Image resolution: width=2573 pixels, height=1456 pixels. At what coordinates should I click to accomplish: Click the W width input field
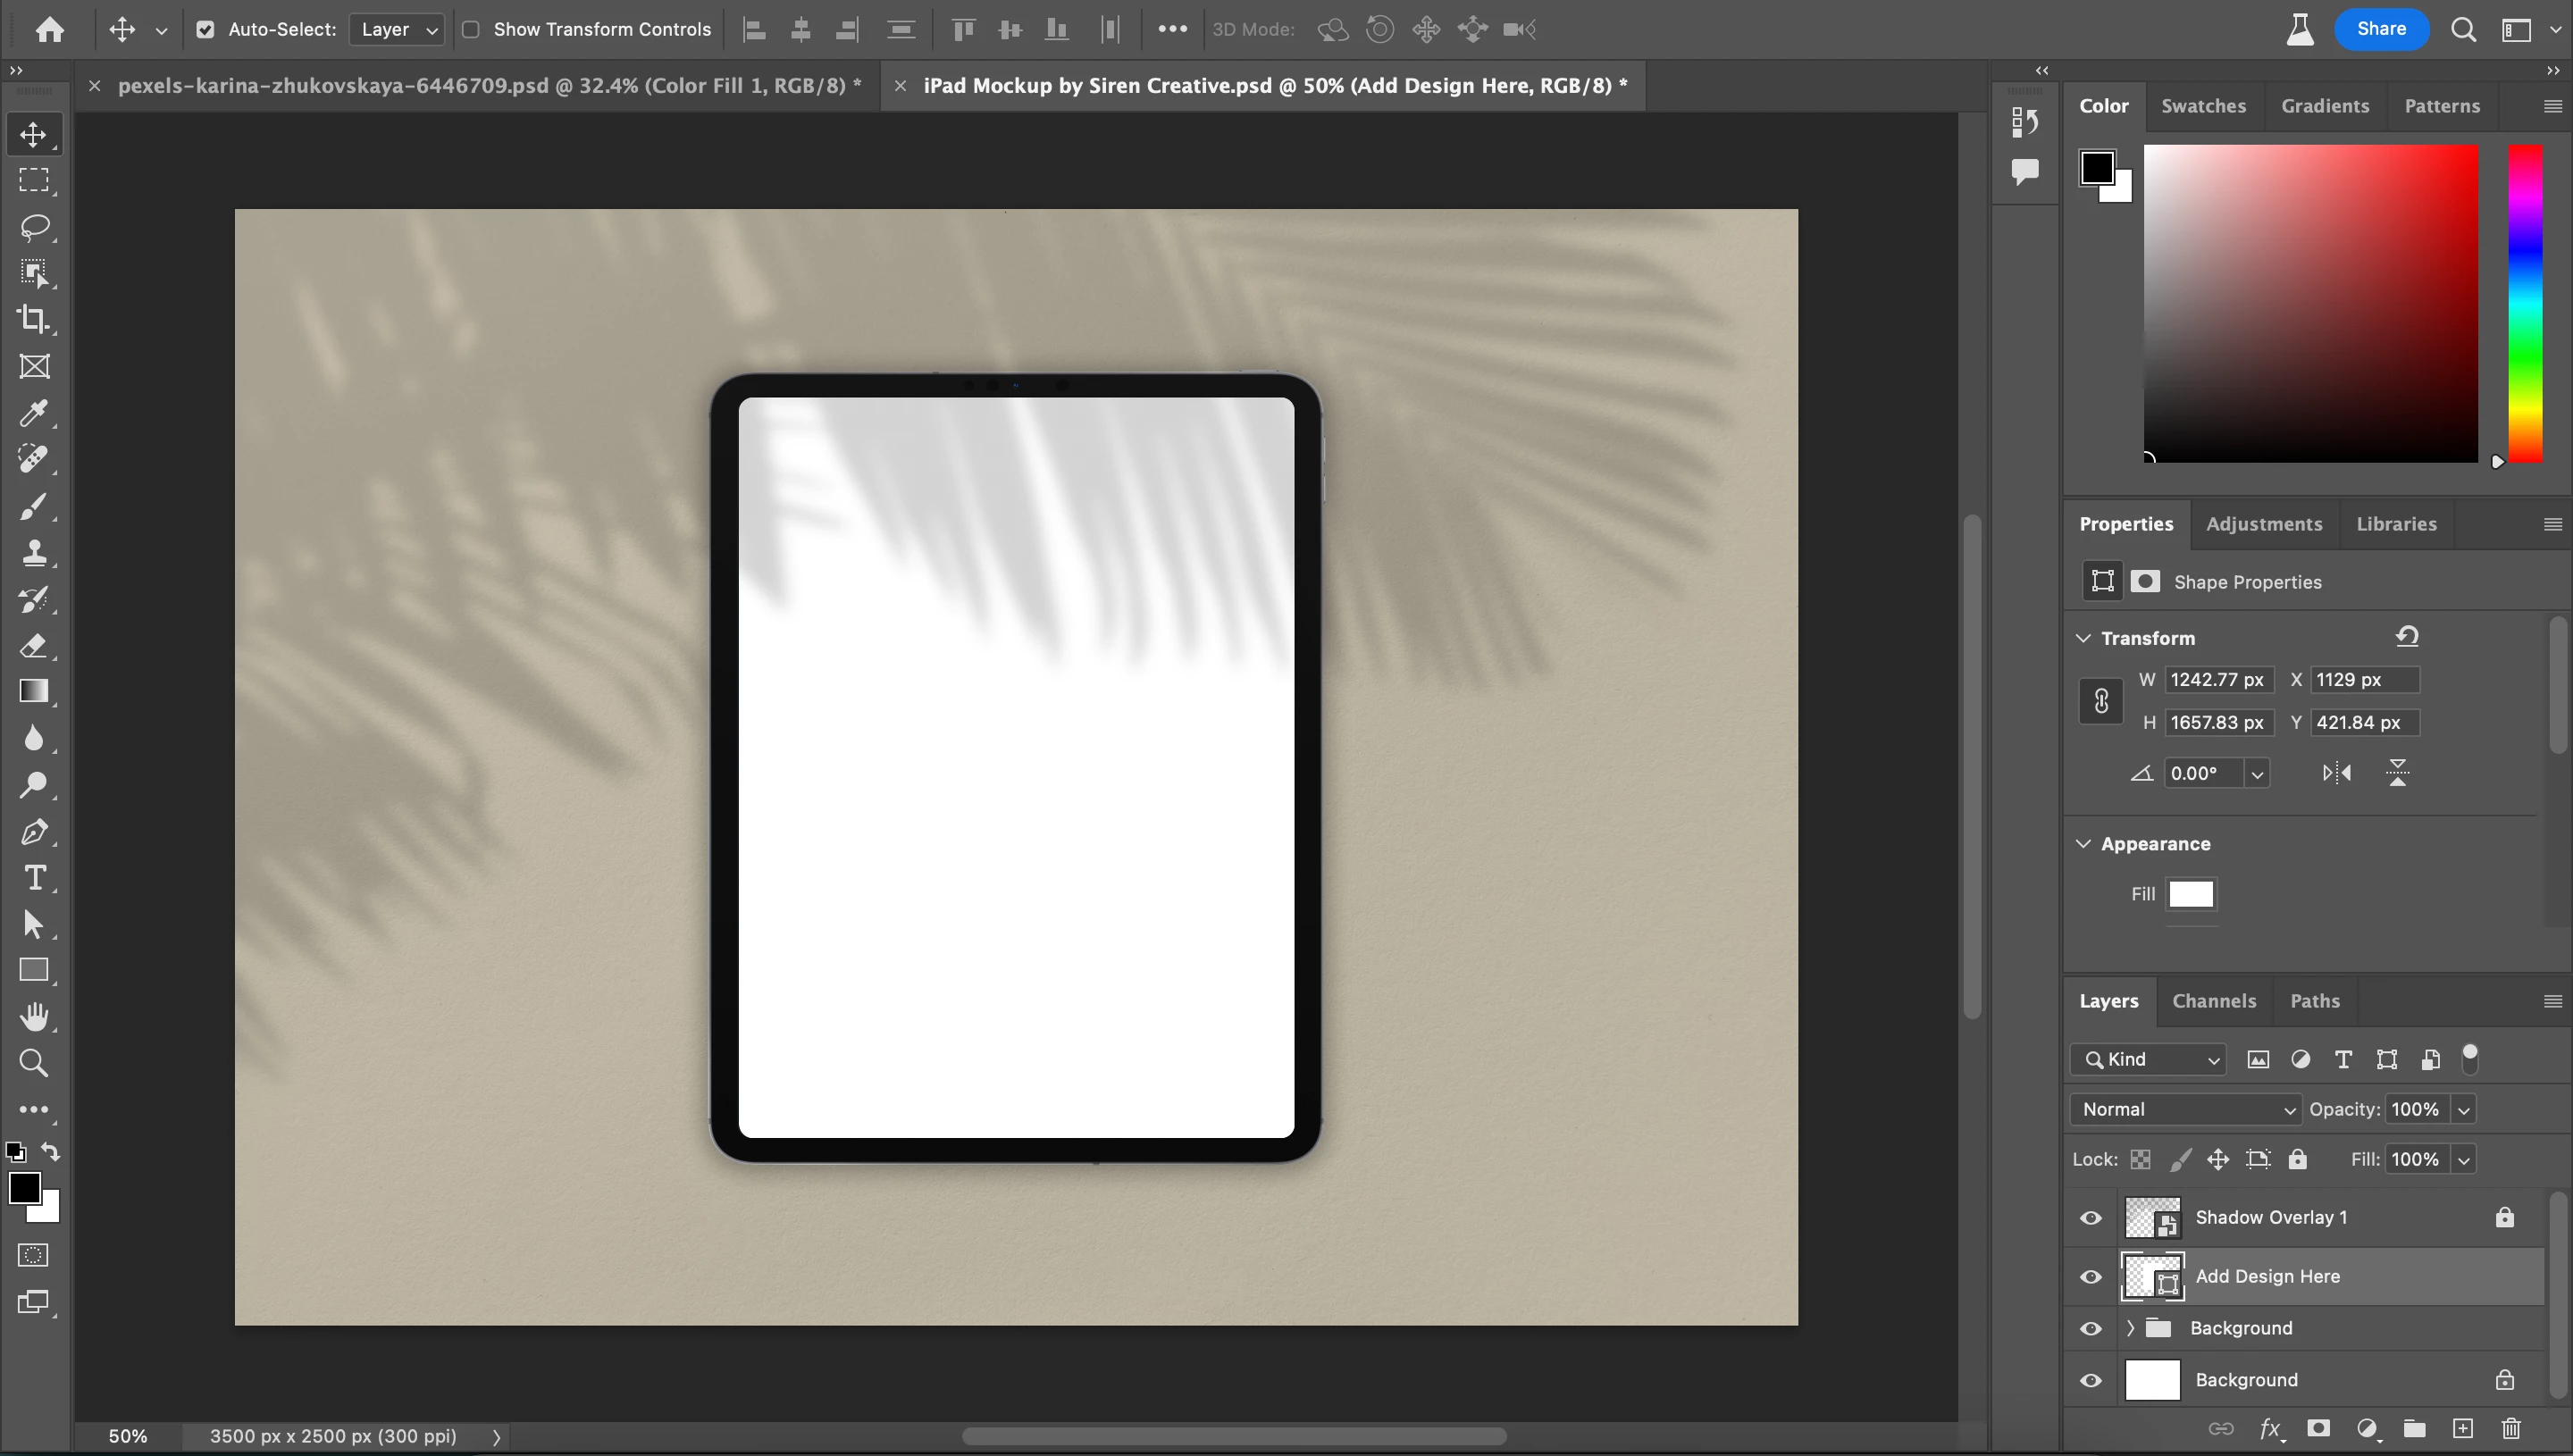click(2217, 680)
